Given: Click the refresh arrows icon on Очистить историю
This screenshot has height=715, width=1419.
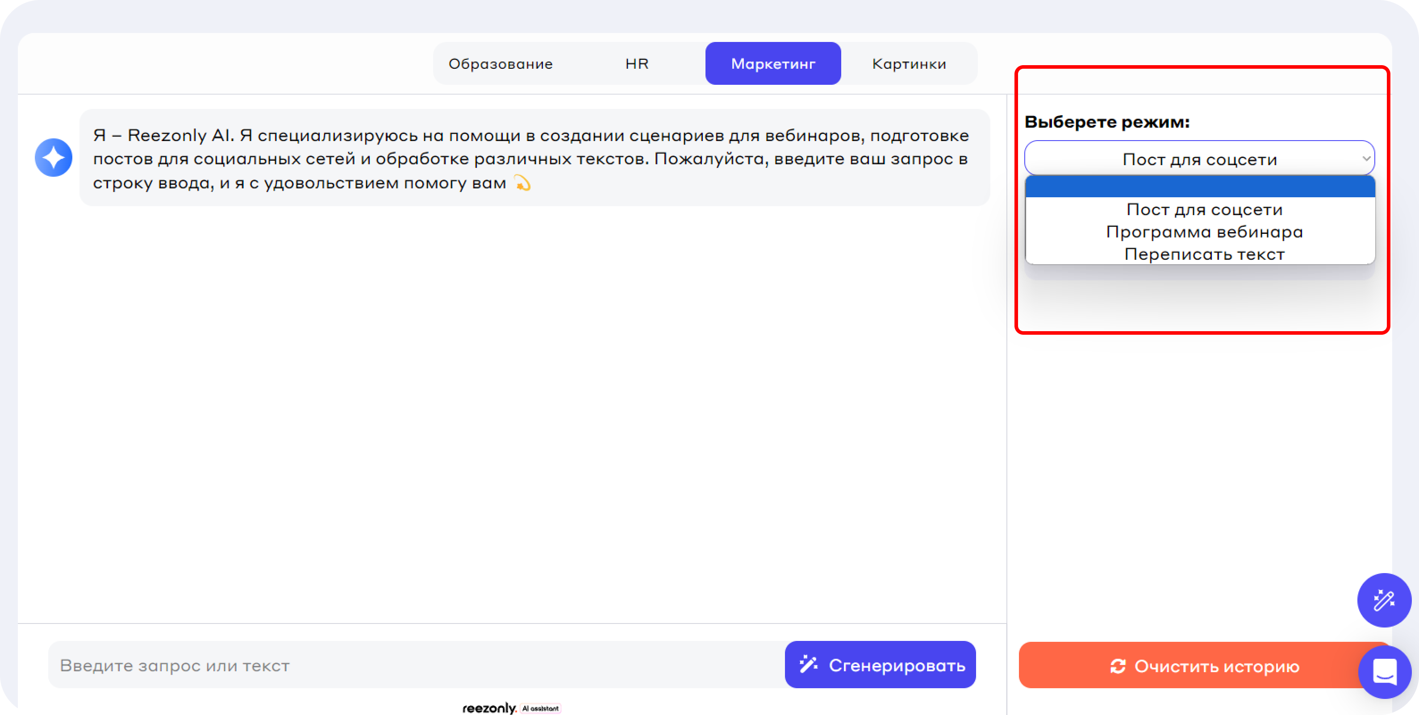Looking at the screenshot, I should (1118, 666).
